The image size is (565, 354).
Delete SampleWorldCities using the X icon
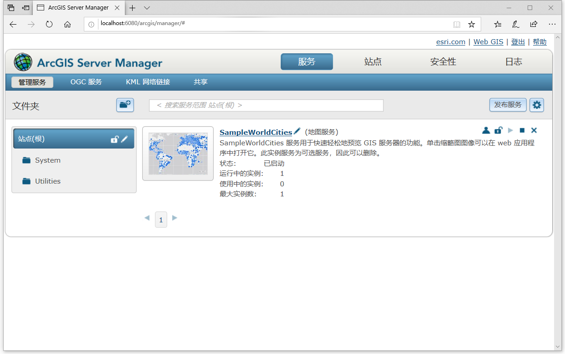click(x=534, y=130)
